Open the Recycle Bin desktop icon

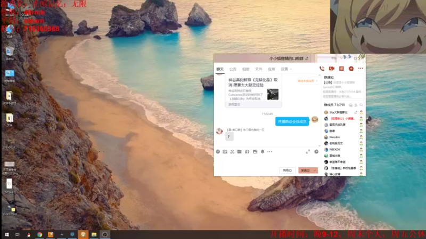[10, 53]
